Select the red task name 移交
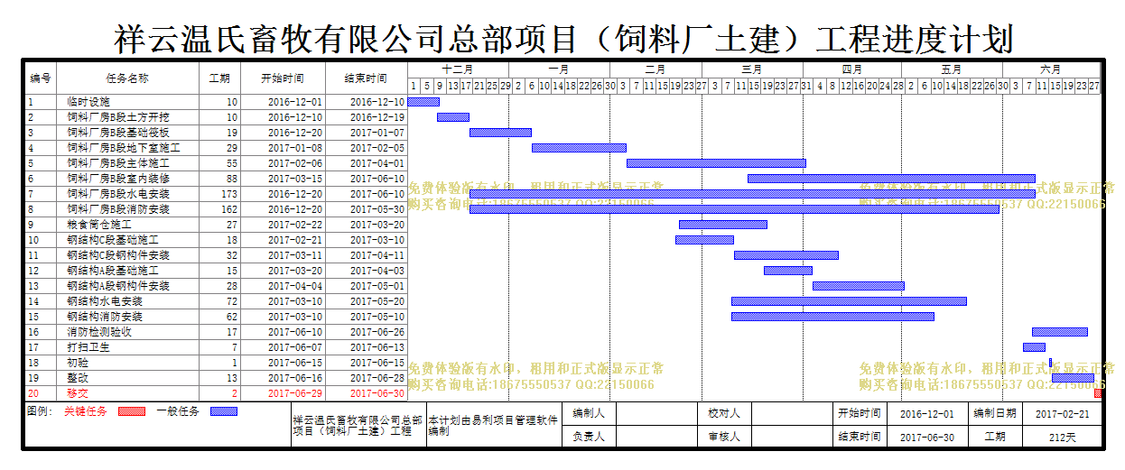Viewport: 1125px width, 470px height. 78,394
